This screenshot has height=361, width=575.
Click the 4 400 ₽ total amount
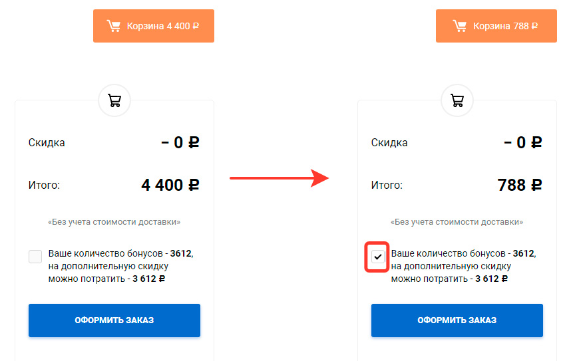click(x=170, y=185)
